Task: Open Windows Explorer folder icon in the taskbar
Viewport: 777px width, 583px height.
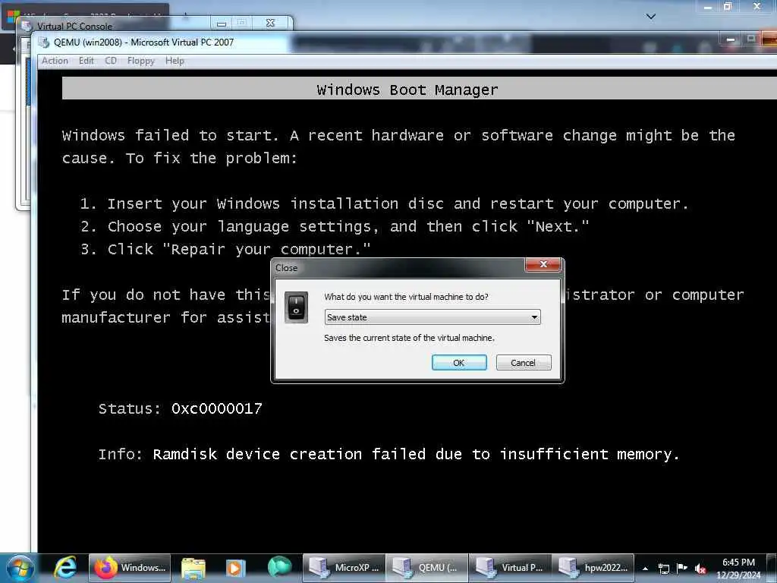Action: point(193,569)
